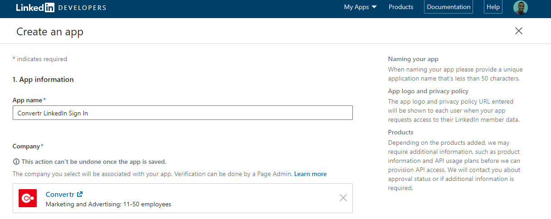
Task: Focus the App name input field
Action: tap(183, 113)
